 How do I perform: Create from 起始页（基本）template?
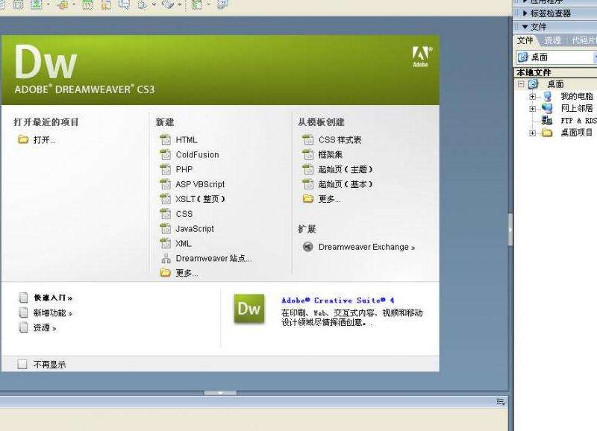click(337, 184)
